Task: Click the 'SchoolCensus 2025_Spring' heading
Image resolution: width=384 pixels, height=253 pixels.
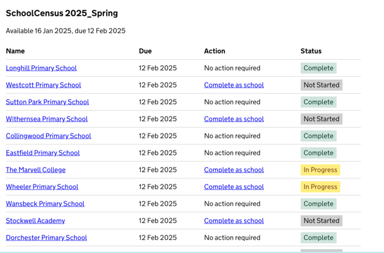Action: click(62, 13)
